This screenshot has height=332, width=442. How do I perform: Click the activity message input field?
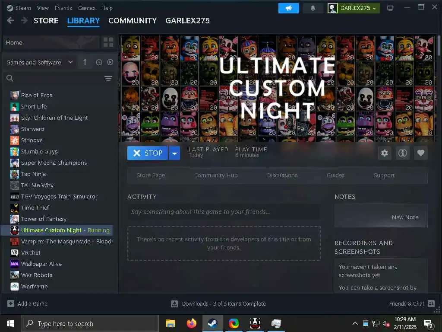[224, 212]
